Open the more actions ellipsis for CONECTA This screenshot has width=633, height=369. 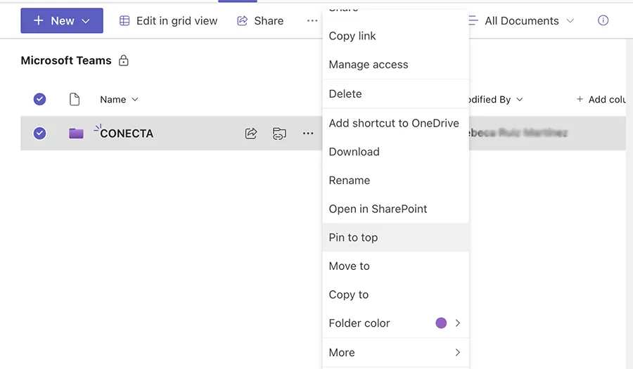[308, 134]
